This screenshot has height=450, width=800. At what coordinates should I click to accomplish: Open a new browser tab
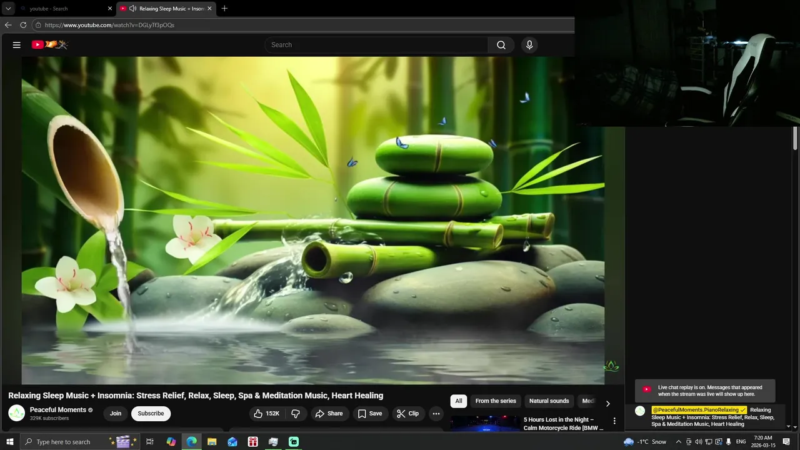tap(224, 9)
